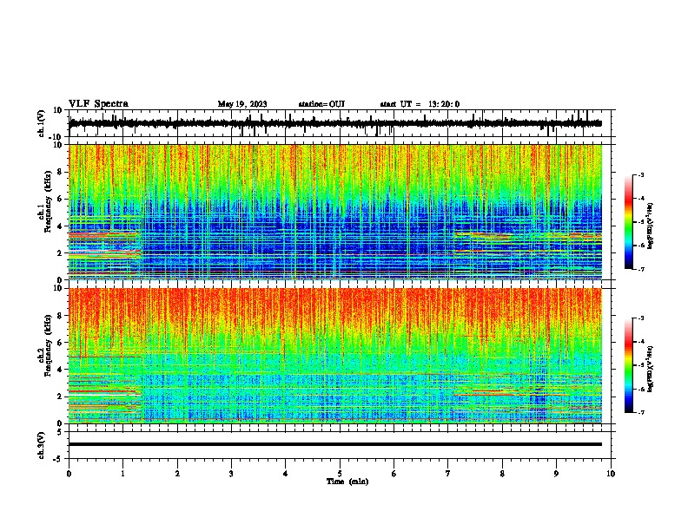The image size is (688, 531).
Task: Click the "start UT = 13:20:0" text
Action: [420, 104]
